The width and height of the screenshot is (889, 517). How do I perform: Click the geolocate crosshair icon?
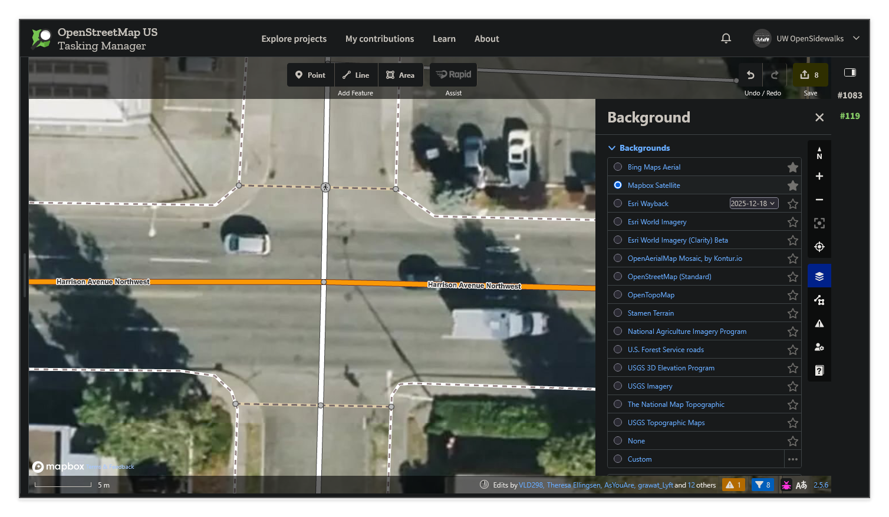tap(819, 247)
